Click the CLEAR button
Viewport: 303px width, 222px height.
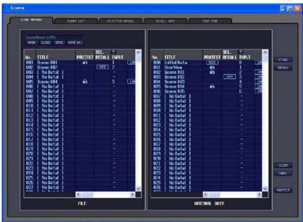283,166
